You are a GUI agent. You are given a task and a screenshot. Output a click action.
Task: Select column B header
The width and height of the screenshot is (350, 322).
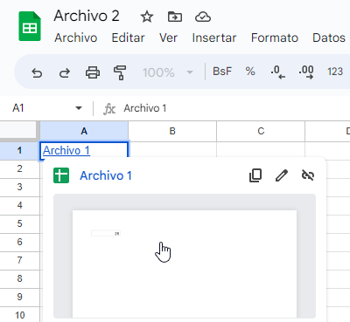(x=172, y=131)
